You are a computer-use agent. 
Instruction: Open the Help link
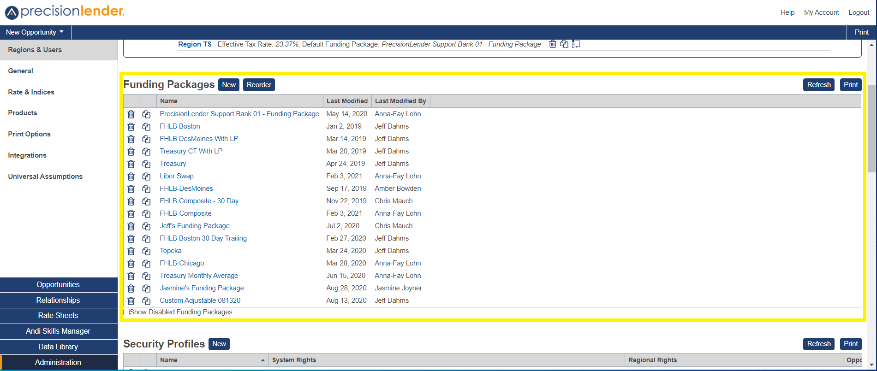(788, 12)
